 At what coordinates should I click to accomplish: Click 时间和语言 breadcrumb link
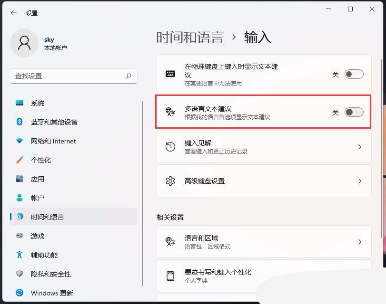190,38
